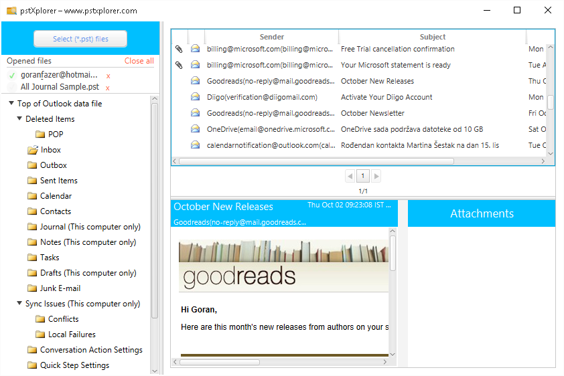The width and height of the screenshot is (564, 376).
Task: Go to next page arrow
Action: (376, 176)
